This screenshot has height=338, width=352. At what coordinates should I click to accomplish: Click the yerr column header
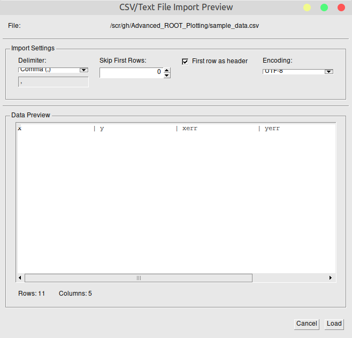[272, 129]
